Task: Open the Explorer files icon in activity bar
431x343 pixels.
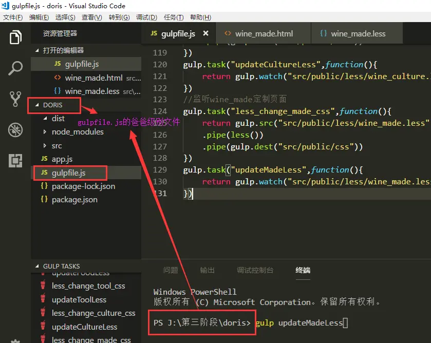Action: [x=15, y=37]
